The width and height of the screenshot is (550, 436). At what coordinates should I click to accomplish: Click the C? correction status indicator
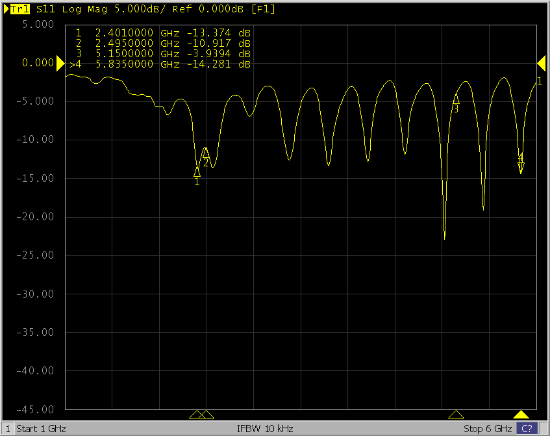tap(526, 429)
